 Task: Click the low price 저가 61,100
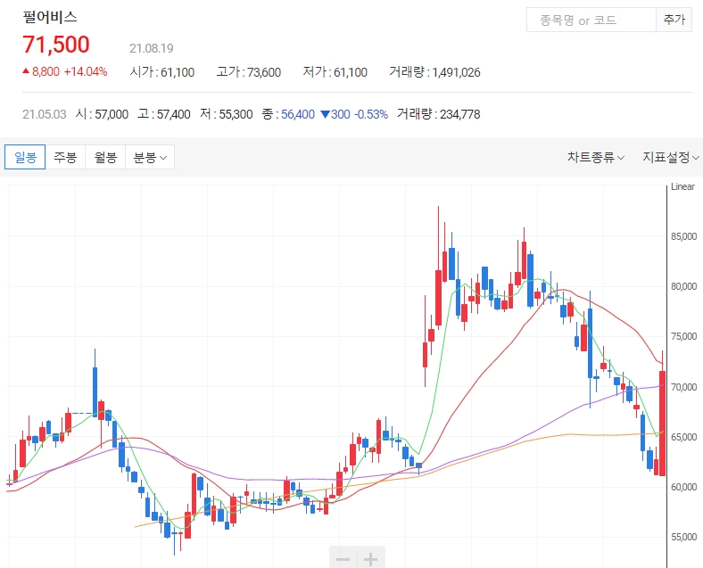coord(335,72)
